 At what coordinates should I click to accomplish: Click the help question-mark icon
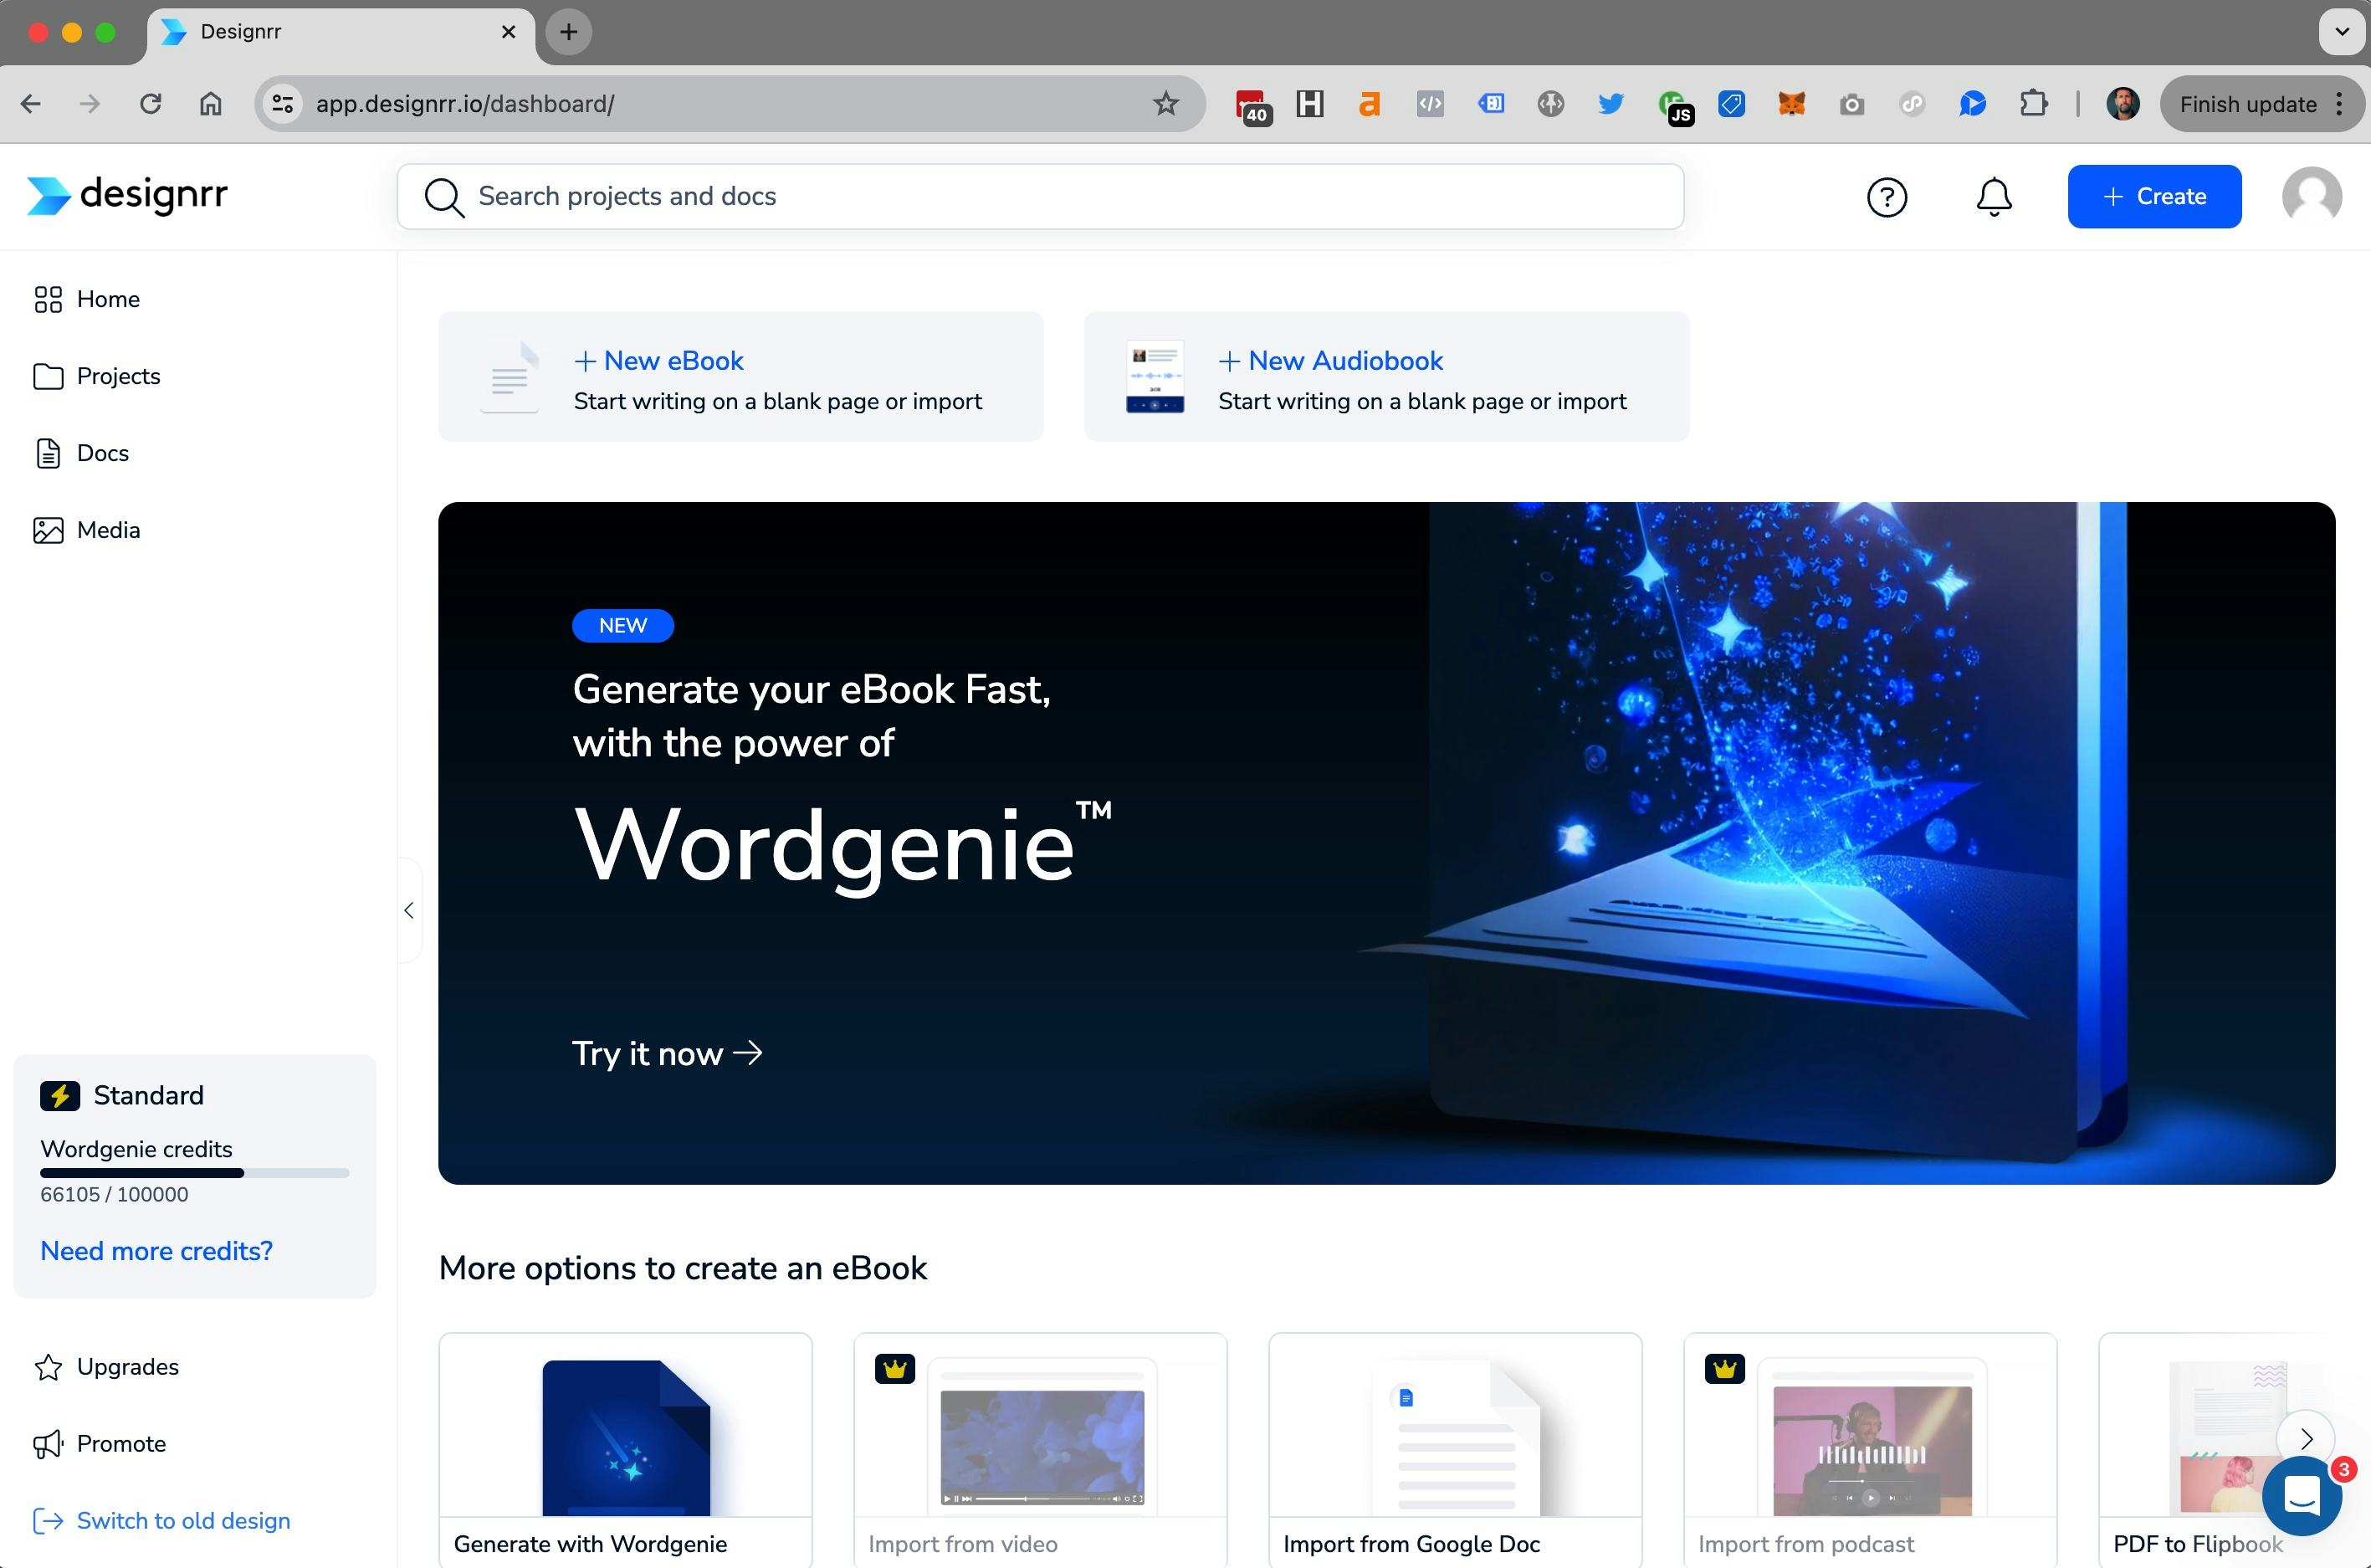click(1887, 196)
